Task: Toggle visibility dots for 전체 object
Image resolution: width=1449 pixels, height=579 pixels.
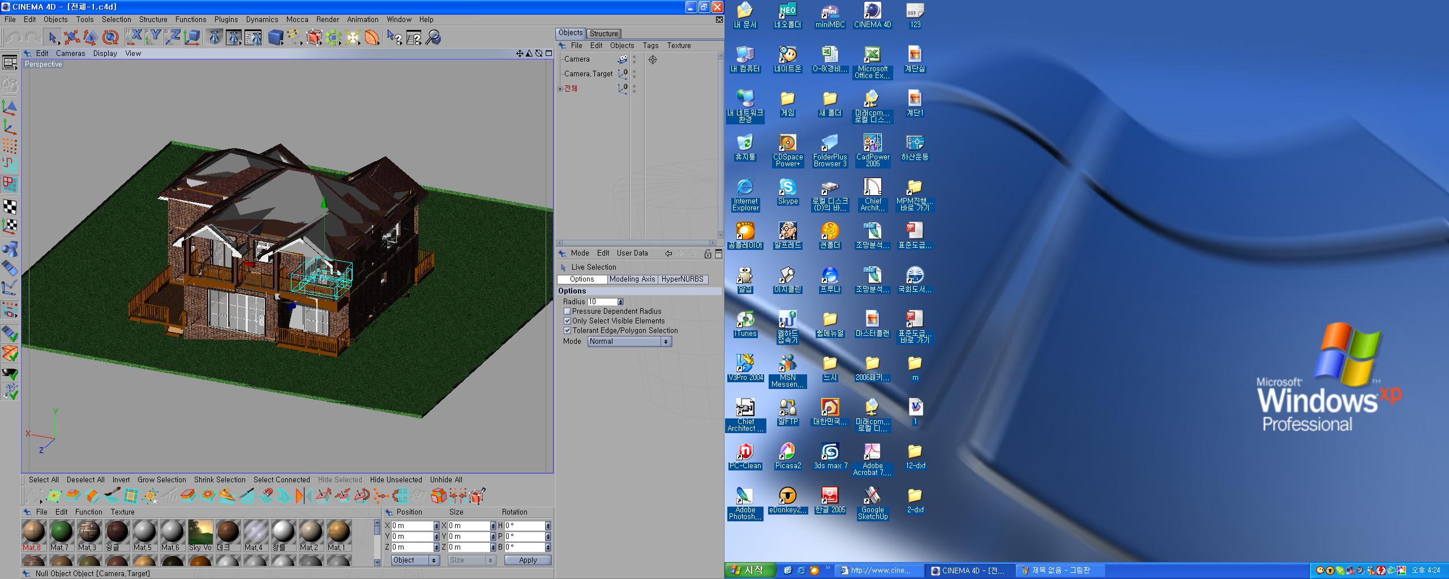Action: 634,89
